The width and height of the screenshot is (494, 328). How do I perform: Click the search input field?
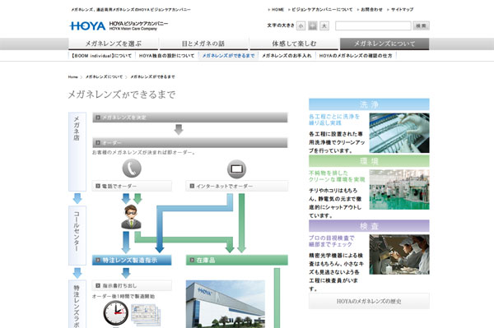click(373, 25)
